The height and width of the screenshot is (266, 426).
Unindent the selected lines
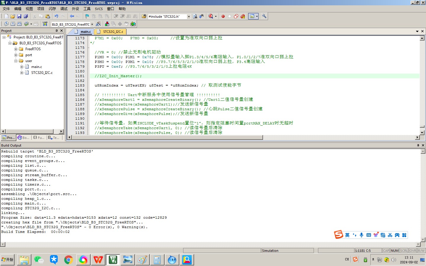pyautogui.click(x=122, y=16)
